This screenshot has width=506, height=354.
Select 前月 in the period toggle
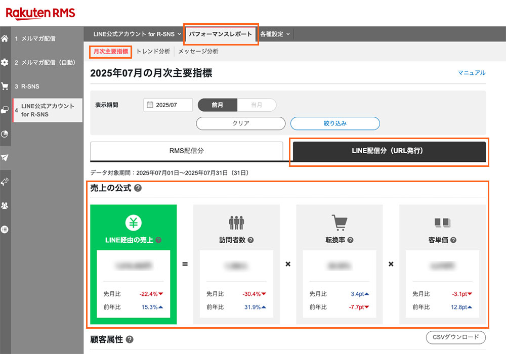coord(217,105)
